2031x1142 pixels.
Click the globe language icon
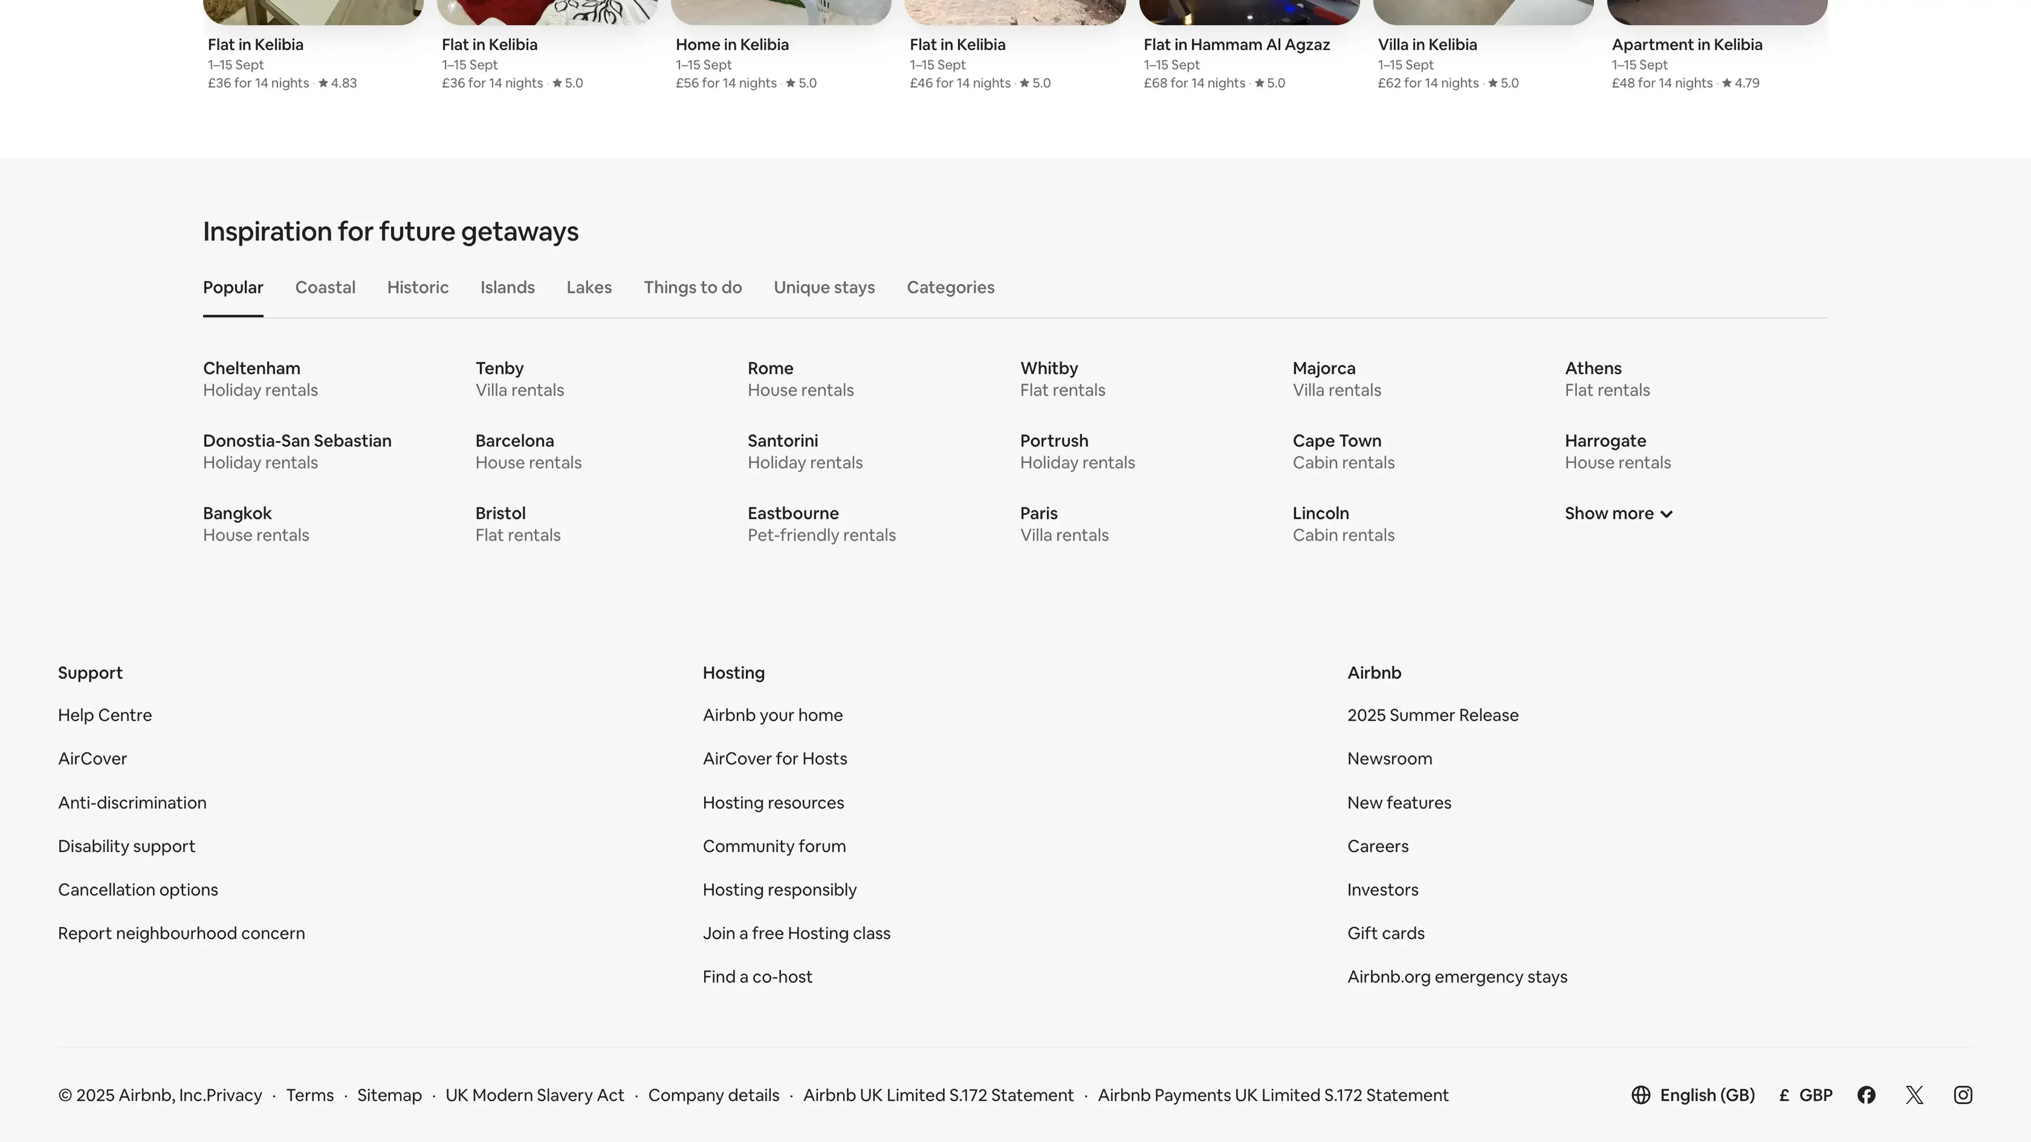click(1641, 1095)
